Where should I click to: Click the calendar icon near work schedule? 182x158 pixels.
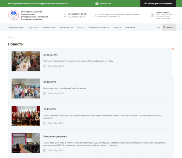[x=152, y=15]
